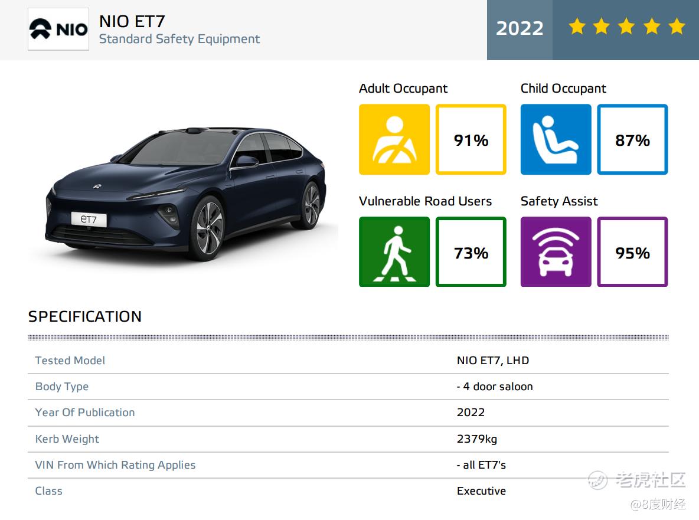Screen dimensions: 699x520
Task: Click the value NIO ET7, LHD
Action: 492,361
